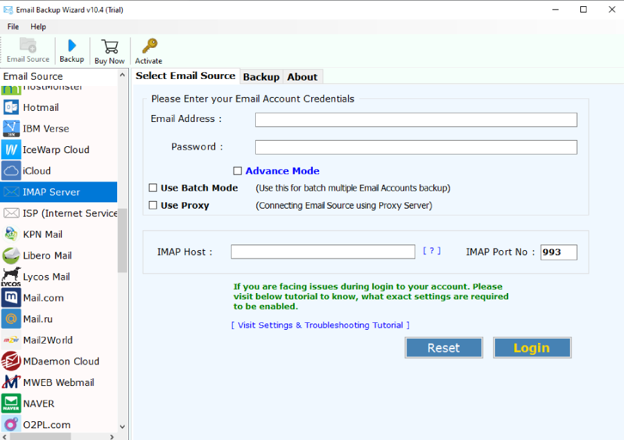Viewport: 624px width, 440px height.
Task: Select the NAVER mail icon
Action: tap(11, 403)
